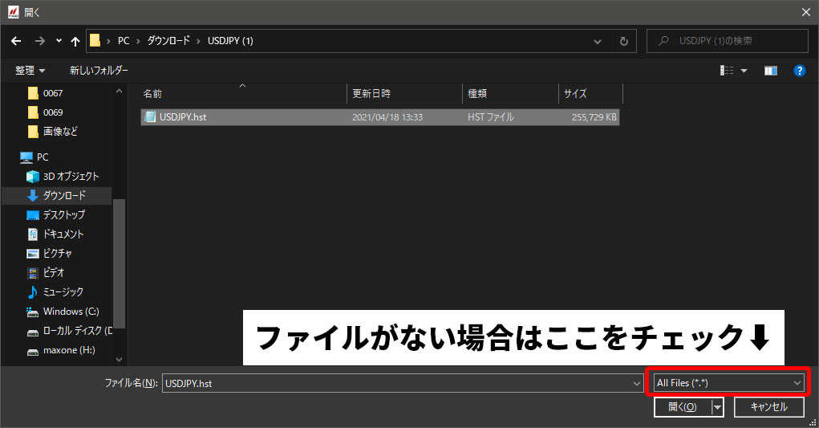Image resolution: width=819 pixels, height=428 pixels.
Task: Open the 整理 menu
Action: point(30,71)
